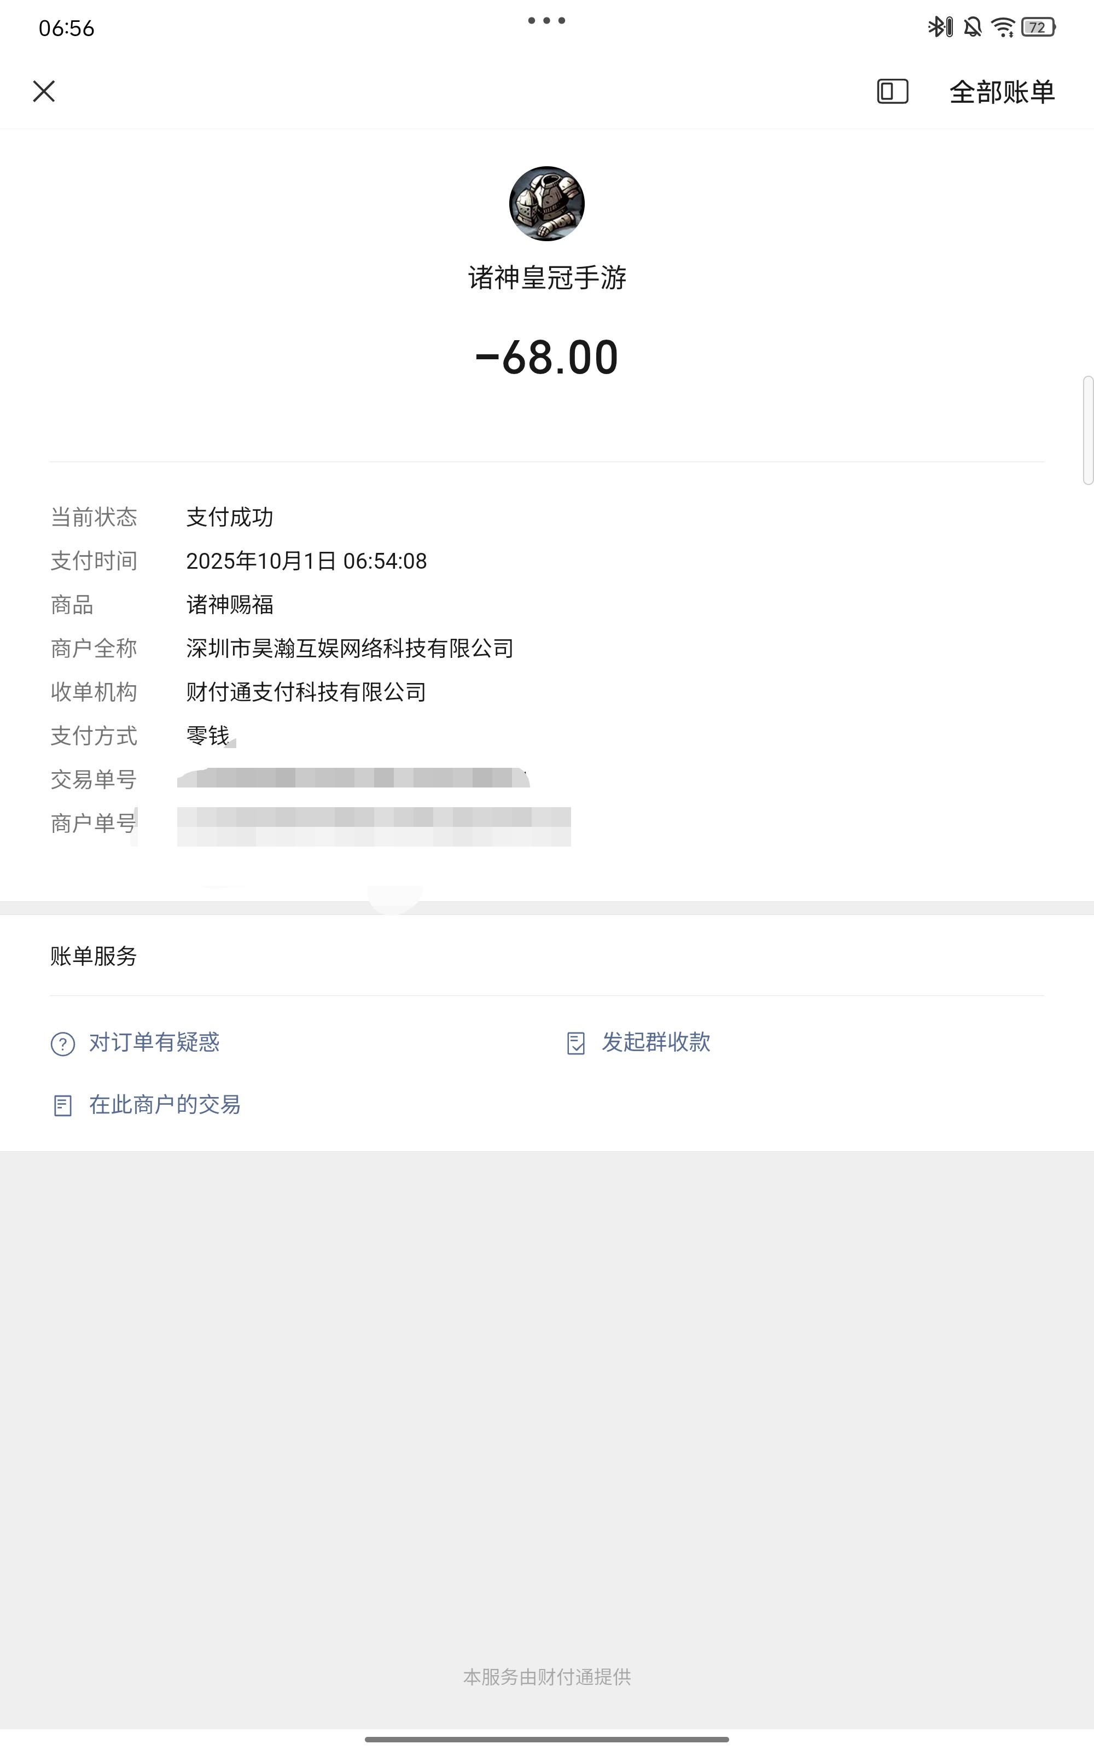Tap the battery level indicator
This screenshot has height=1750, width=1094.
tap(1038, 27)
